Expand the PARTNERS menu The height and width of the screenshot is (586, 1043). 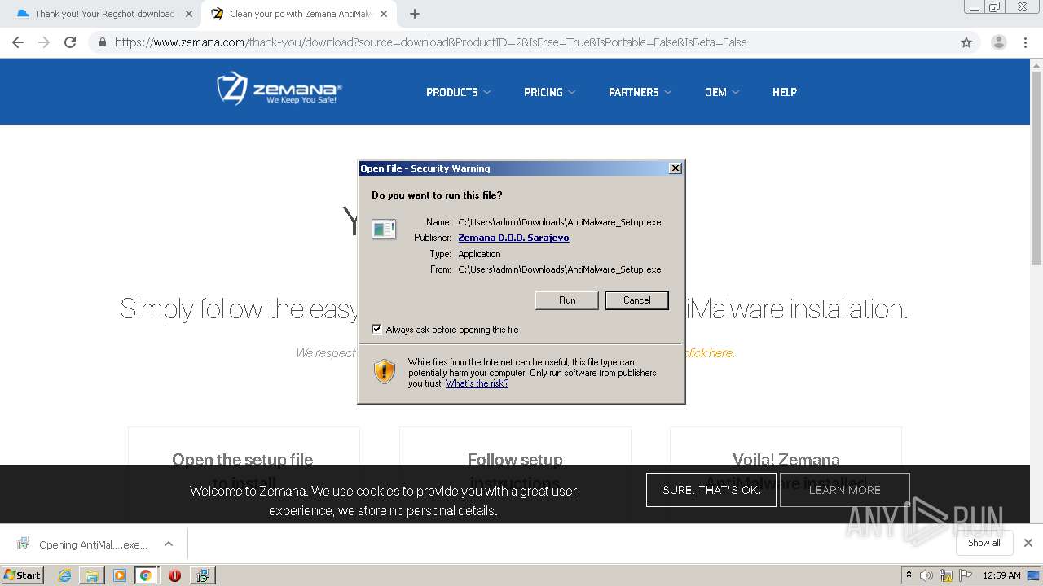(x=640, y=92)
